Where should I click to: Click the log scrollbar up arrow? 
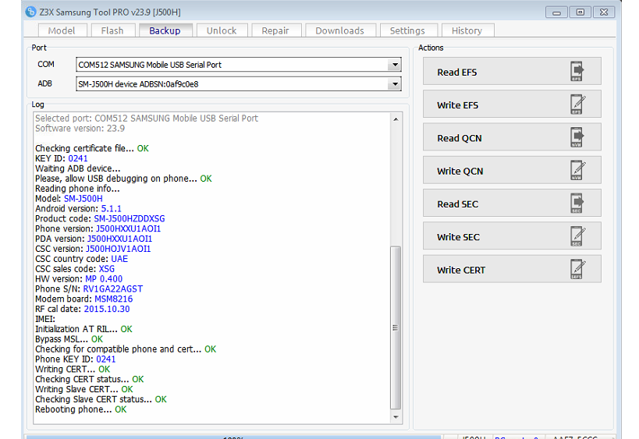396,119
